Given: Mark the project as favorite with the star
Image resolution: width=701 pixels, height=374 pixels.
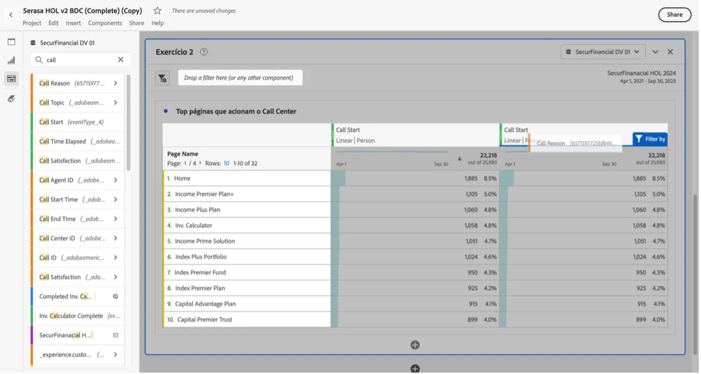Looking at the screenshot, I should pos(157,11).
